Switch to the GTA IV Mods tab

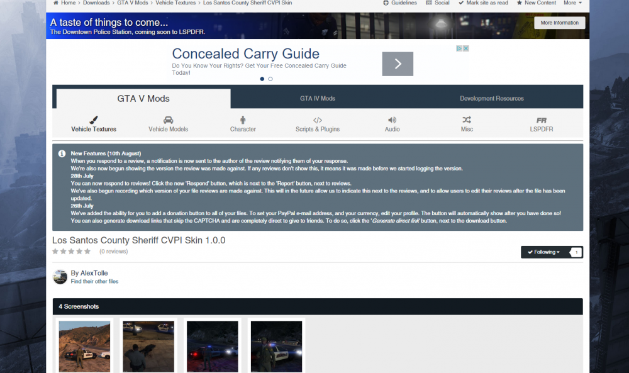pyautogui.click(x=318, y=98)
